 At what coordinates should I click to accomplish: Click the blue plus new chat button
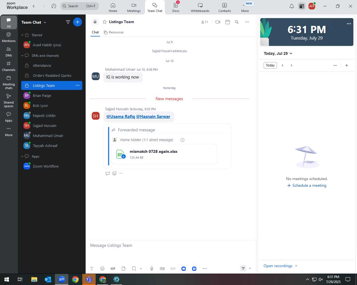78,22
